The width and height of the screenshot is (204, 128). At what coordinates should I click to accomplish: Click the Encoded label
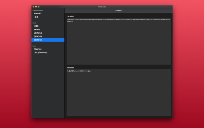(70, 16)
